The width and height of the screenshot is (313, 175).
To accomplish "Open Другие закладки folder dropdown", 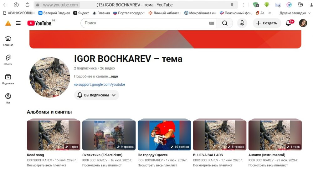I will (295, 13).
